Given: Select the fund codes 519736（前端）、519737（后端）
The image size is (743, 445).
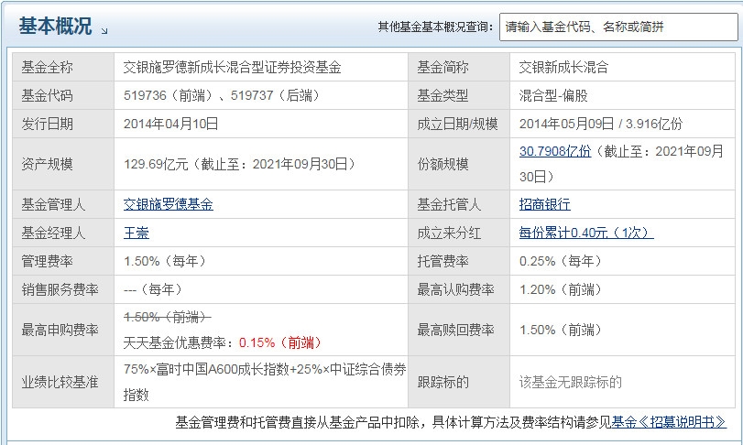Looking at the screenshot, I should tap(224, 95).
